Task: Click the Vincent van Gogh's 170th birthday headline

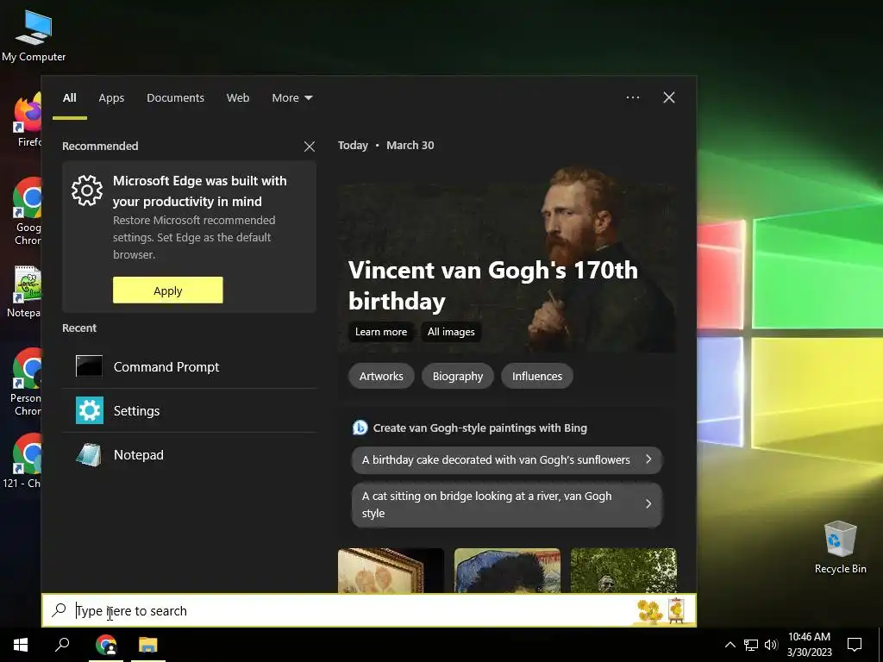Action: 492,285
